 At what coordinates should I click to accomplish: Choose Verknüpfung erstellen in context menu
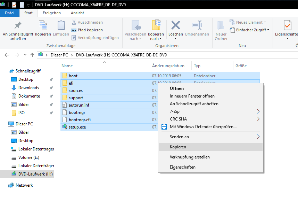(x=210, y=157)
